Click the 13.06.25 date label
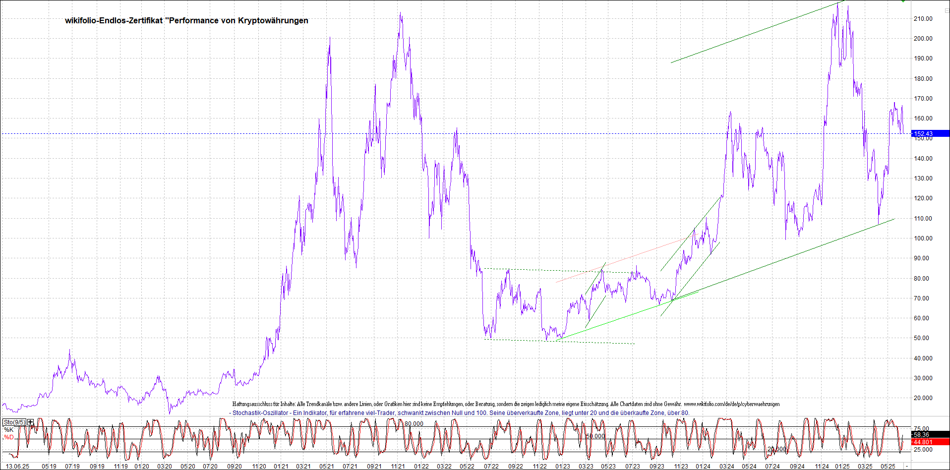Viewport: 950px width, 470px height. point(17,467)
